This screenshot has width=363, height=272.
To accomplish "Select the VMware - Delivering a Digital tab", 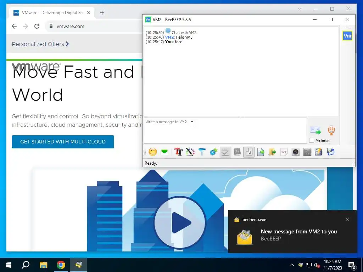I will pos(52,13).
